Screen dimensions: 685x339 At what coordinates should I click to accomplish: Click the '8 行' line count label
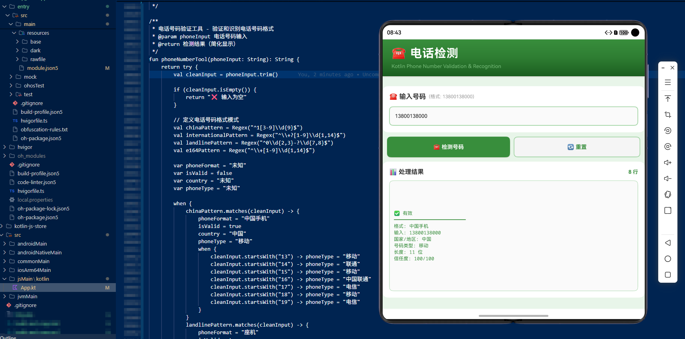[x=633, y=172]
